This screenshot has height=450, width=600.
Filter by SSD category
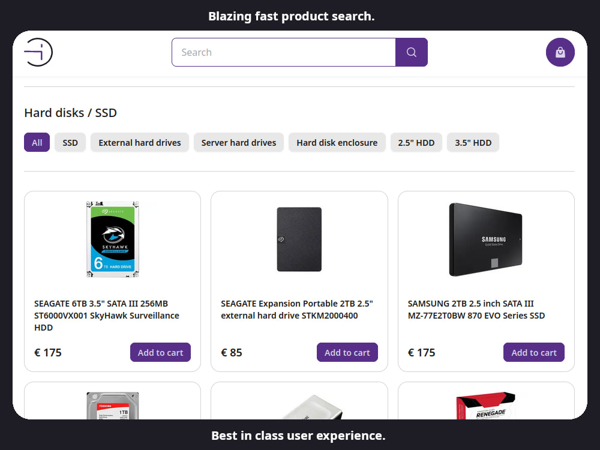click(70, 142)
